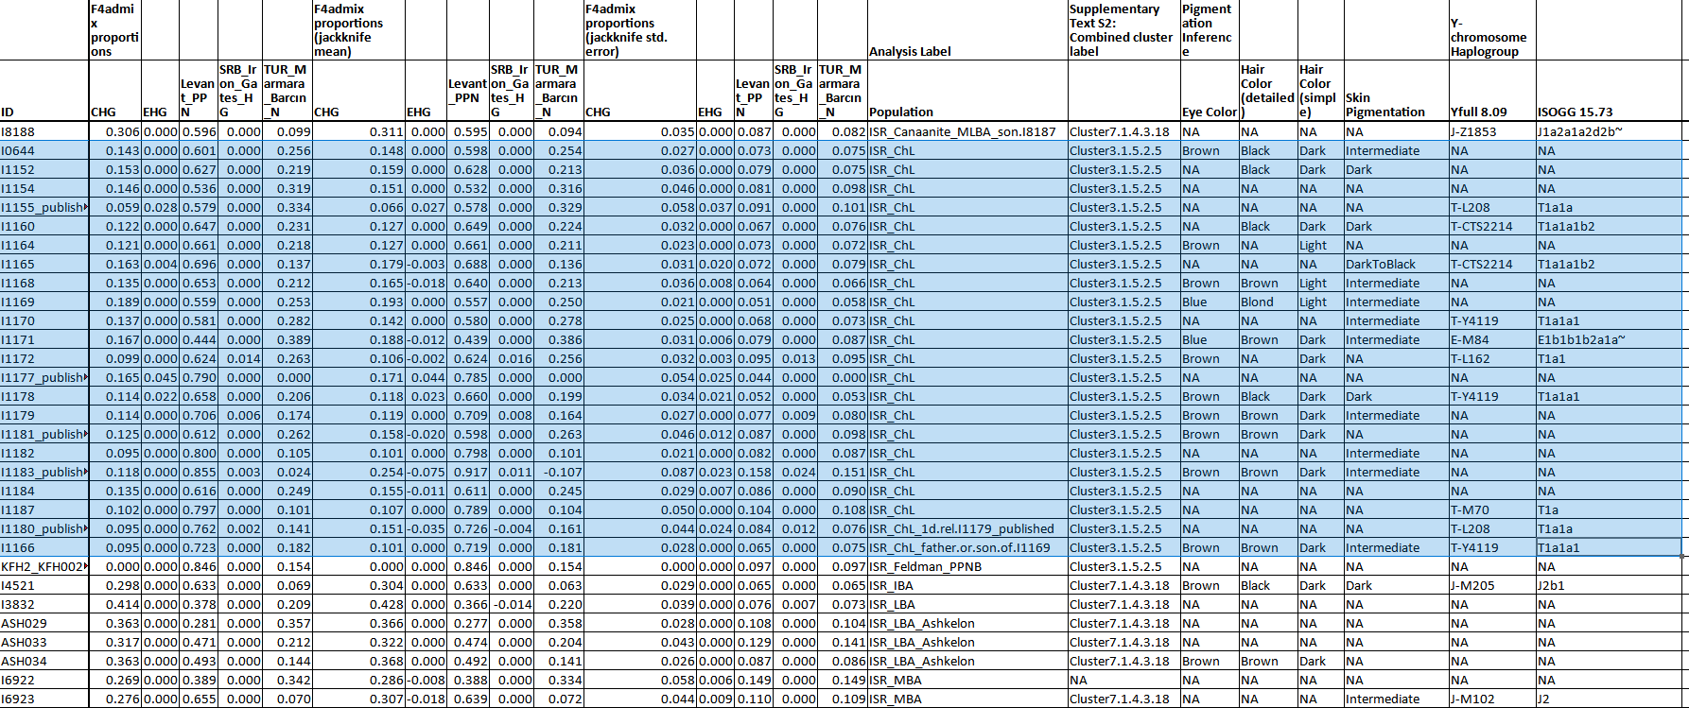Select the haplogroup cell J-M205
The width and height of the screenshot is (1689, 708).
pyautogui.click(x=1491, y=585)
